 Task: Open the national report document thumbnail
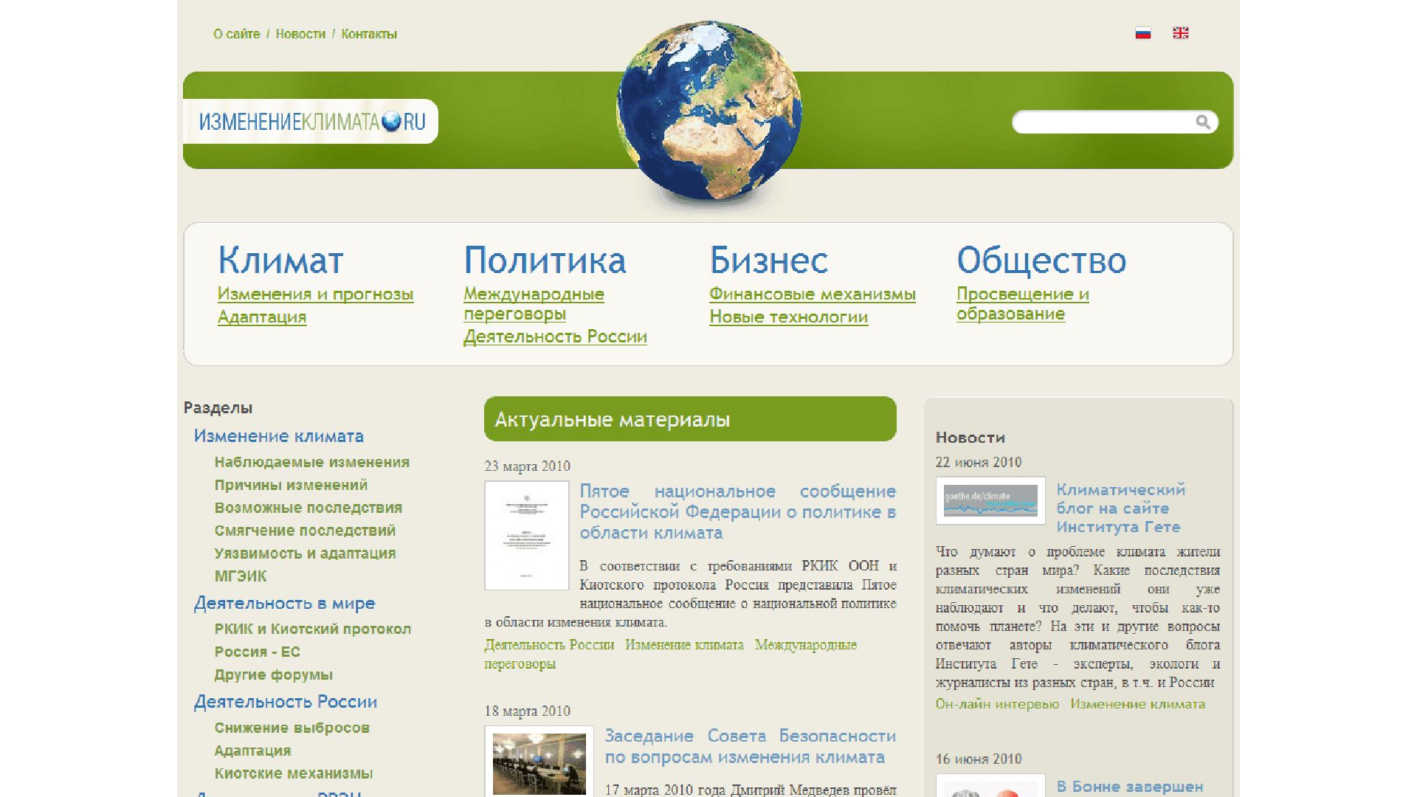coord(526,535)
